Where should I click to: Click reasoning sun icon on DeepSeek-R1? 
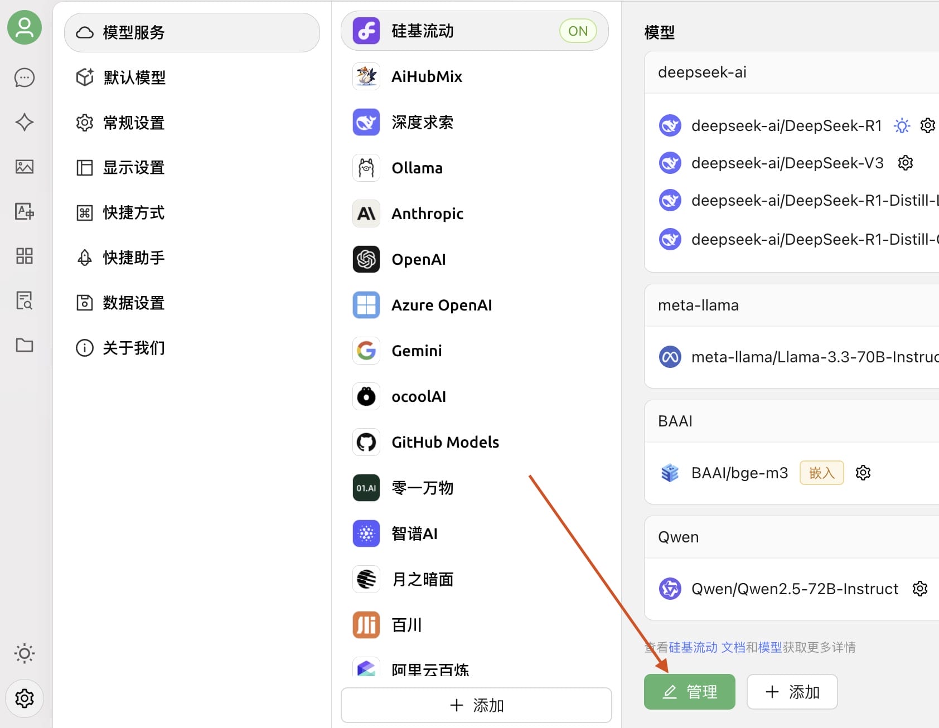902,125
